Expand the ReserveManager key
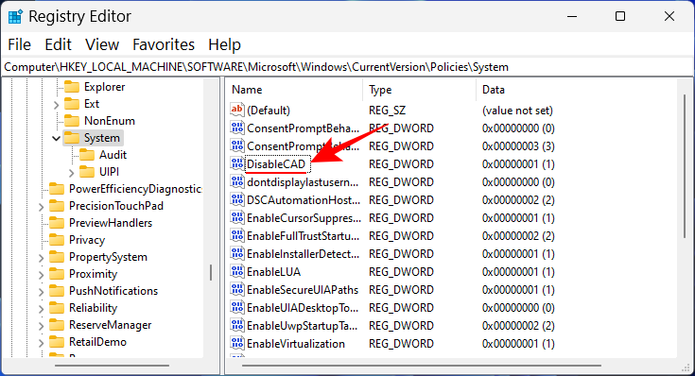The width and height of the screenshot is (695, 376). 41,326
